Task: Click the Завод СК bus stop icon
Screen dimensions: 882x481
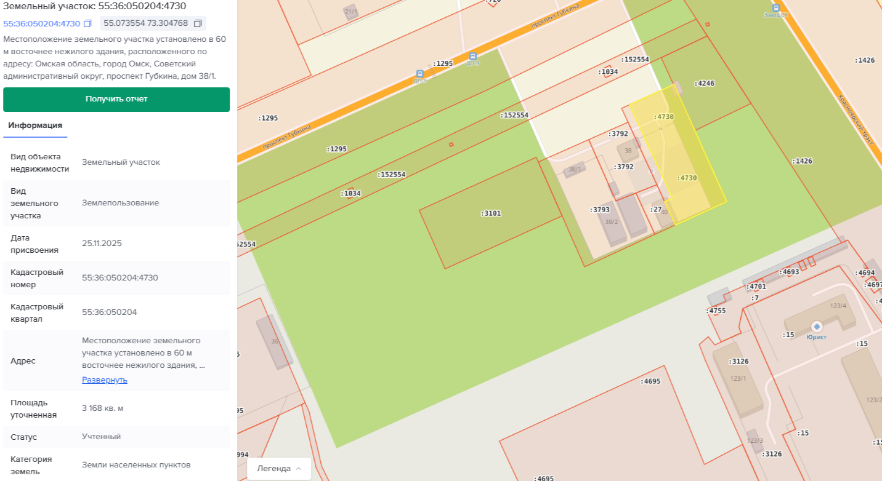Action: point(775,9)
